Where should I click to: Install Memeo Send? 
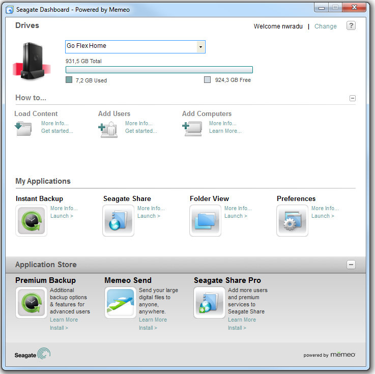tap(148, 328)
